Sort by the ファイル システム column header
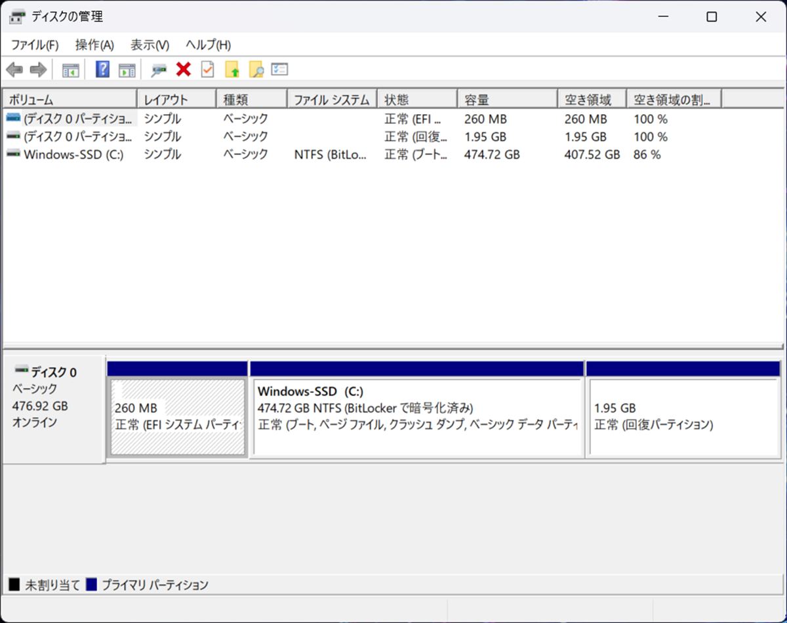 (331, 100)
